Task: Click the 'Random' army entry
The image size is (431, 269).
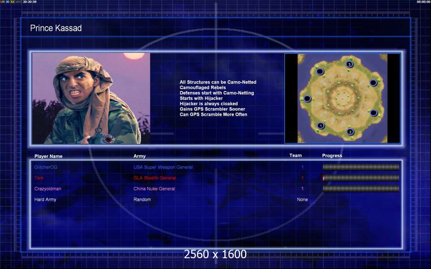Action: click(142, 200)
